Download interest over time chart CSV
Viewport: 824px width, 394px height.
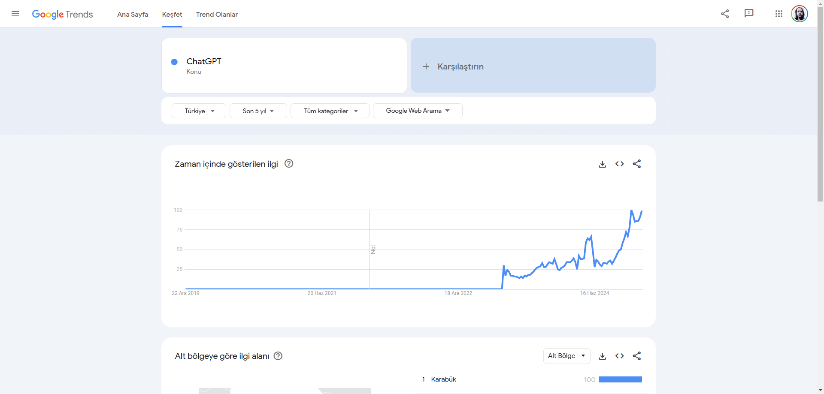(x=603, y=164)
